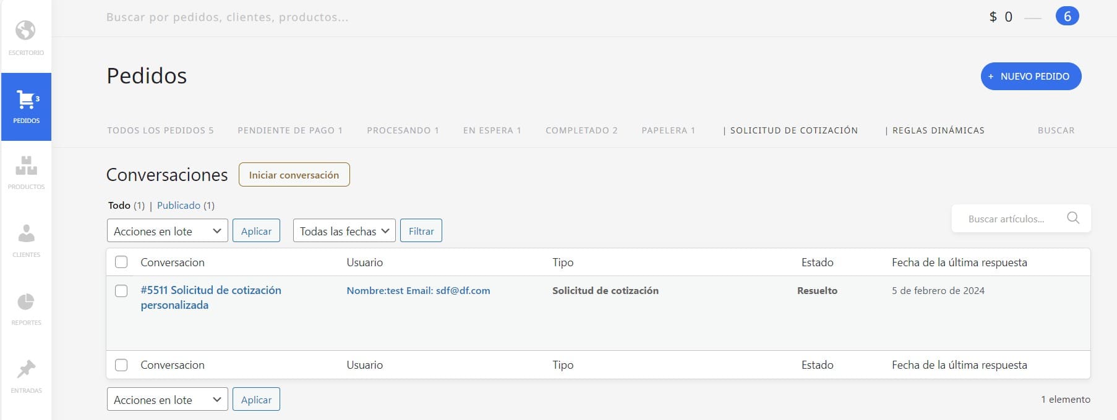Click the Solicitud de cotización type cell

[606, 290]
